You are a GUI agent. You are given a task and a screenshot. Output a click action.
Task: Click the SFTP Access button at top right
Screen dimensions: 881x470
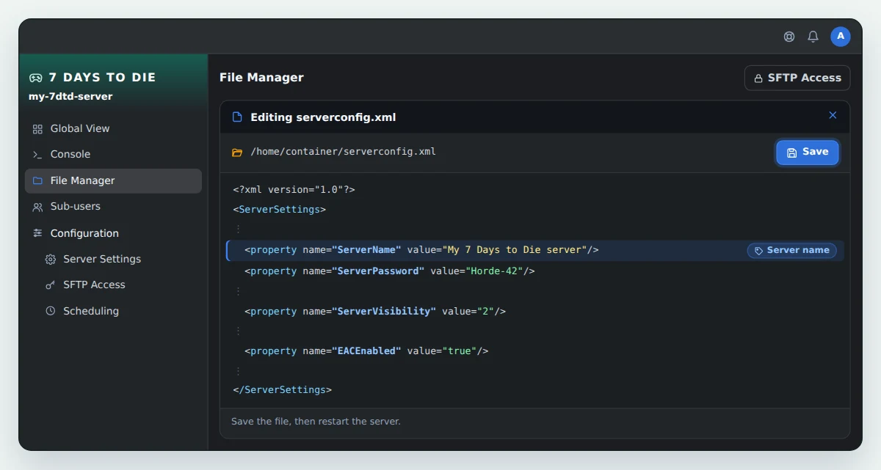pyautogui.click(x=797, y=78)
